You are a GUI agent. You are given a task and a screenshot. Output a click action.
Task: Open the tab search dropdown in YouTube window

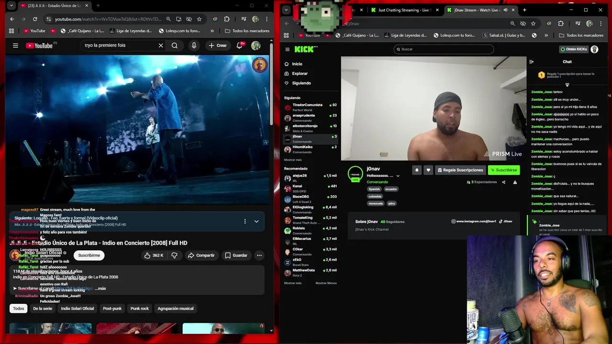click(11, 6)
